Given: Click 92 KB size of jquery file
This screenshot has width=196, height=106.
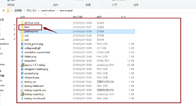Looking at the screenshot, I should (131, 65).
